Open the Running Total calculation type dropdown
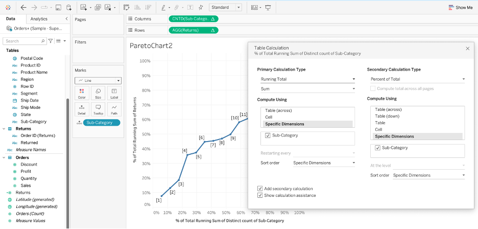Screen dimensions: 478x229 (308, 79)
